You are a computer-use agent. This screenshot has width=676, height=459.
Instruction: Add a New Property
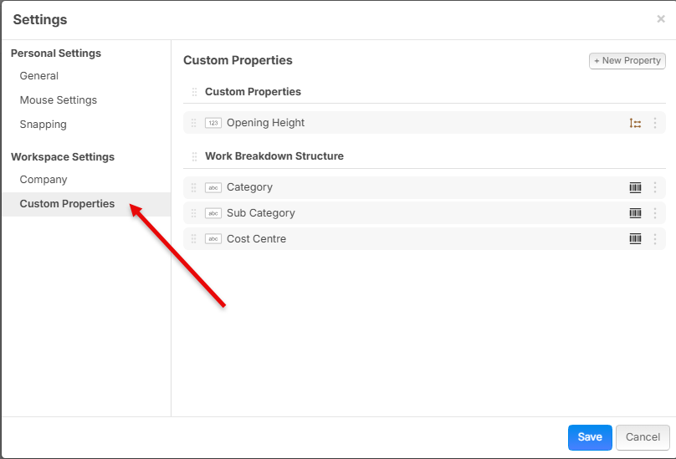pyautogui.click(x=627, y=61)
